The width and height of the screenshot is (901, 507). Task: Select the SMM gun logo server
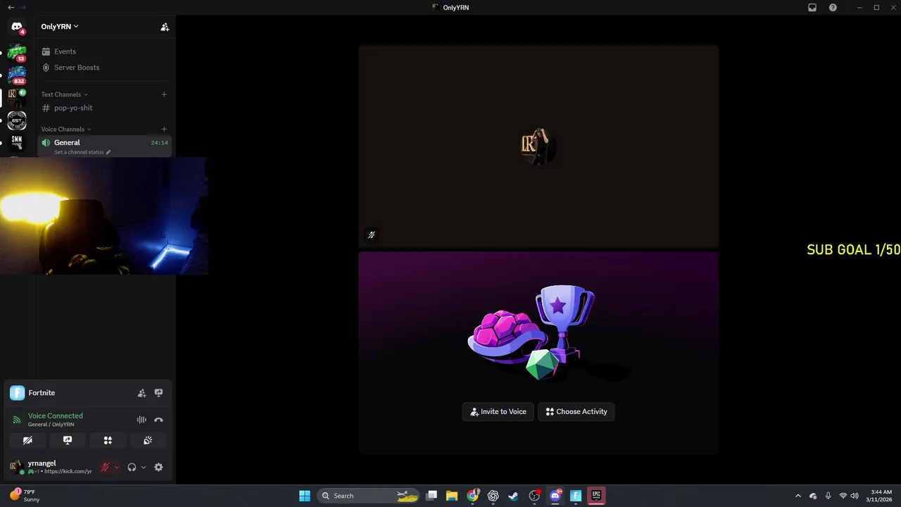click(17, 143)
